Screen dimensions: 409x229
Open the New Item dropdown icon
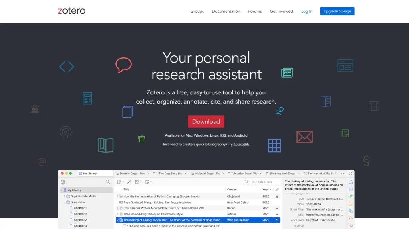point(120,182)
